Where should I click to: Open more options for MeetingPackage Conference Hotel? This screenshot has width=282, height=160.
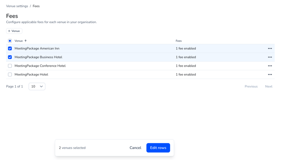(x=270, y=66)
